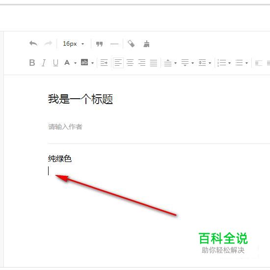
Task: Click the paragraph spacing before icon
Action: pos(168,63)
